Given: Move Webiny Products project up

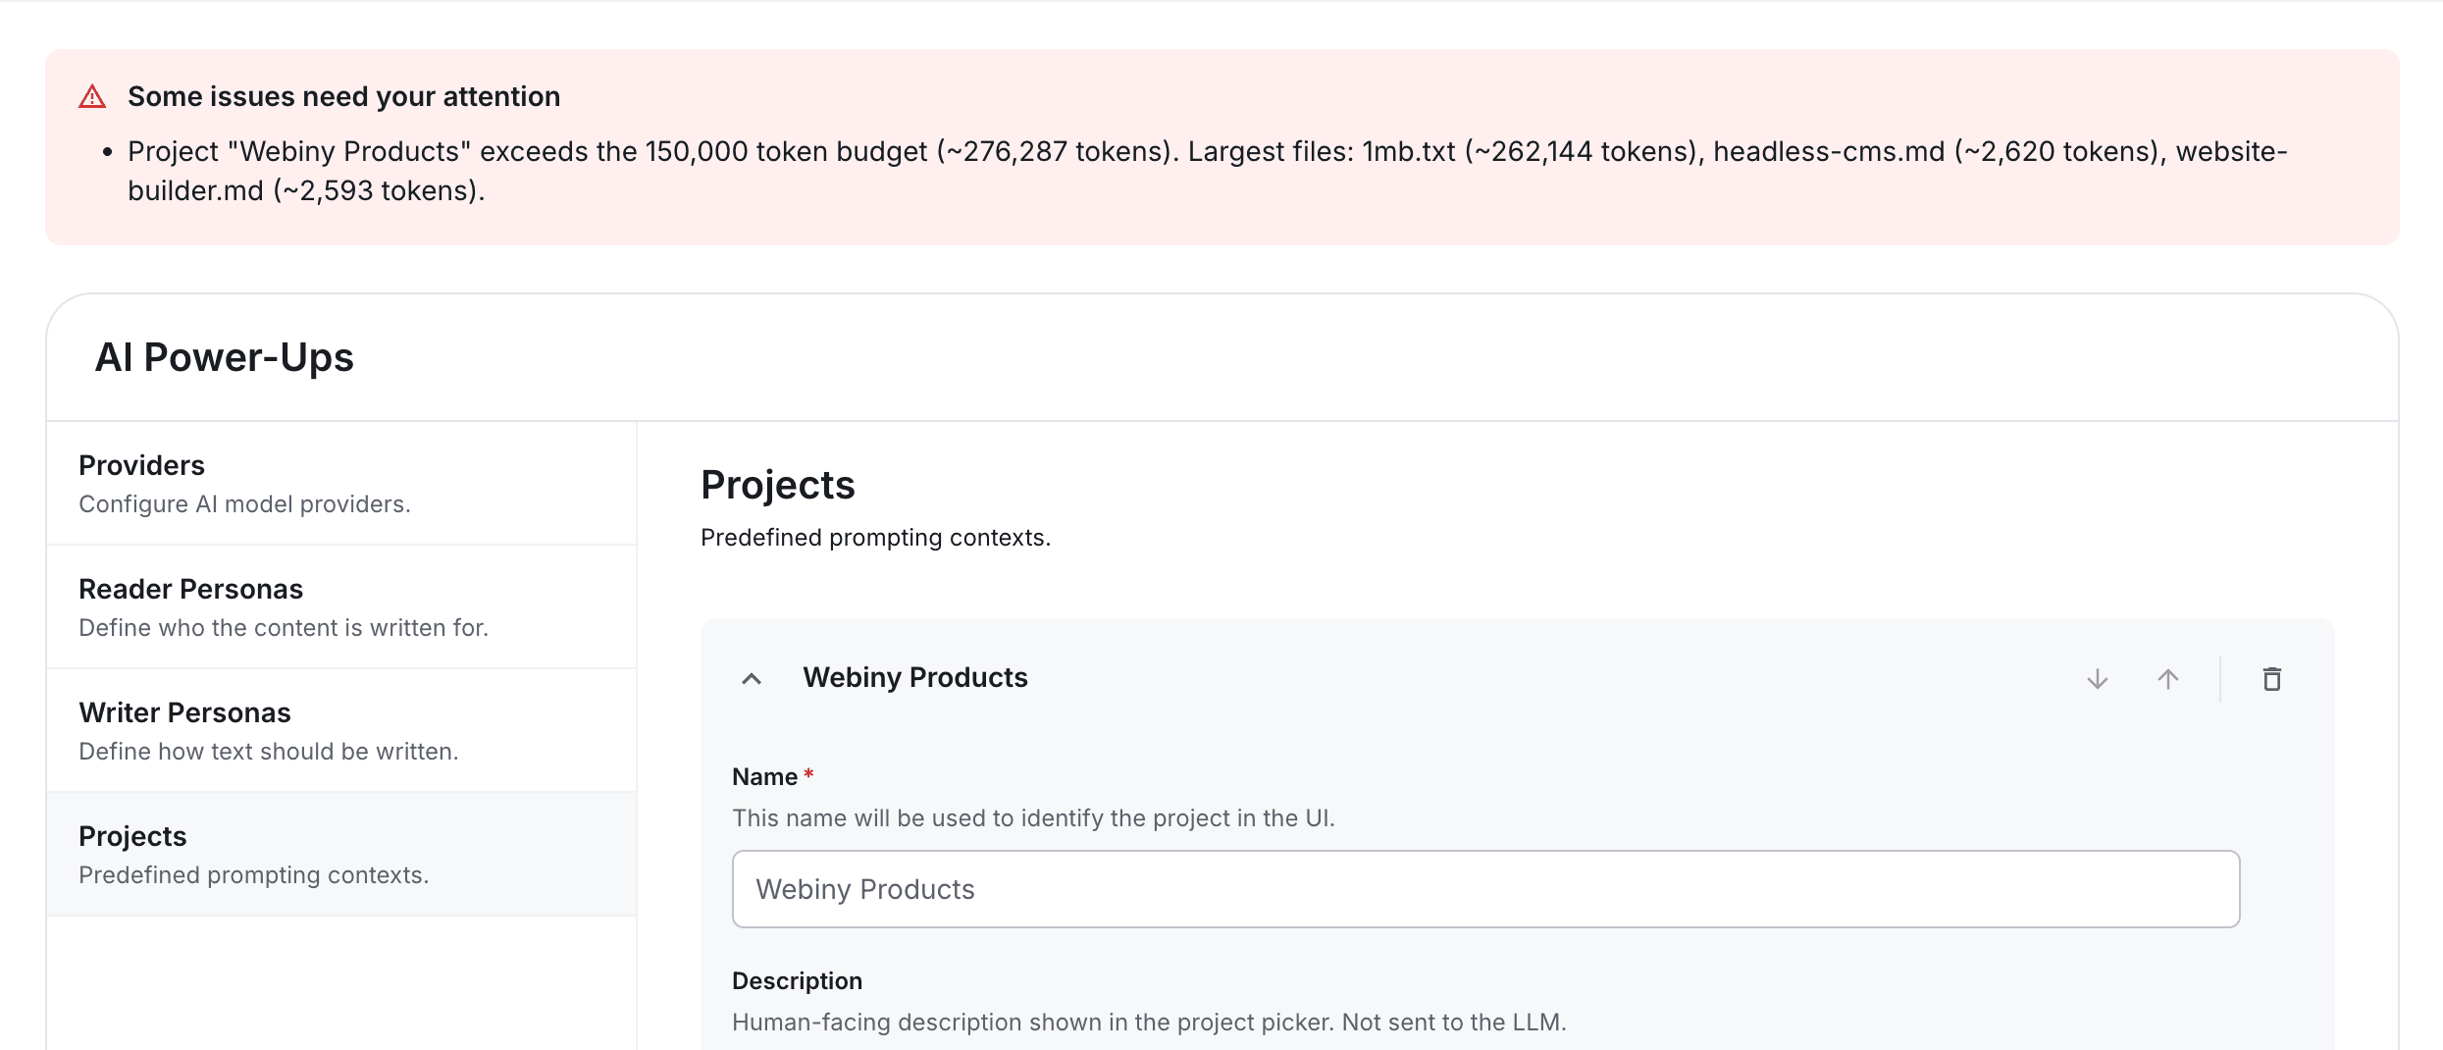Looking at the screenshot, I should 2167,679.
